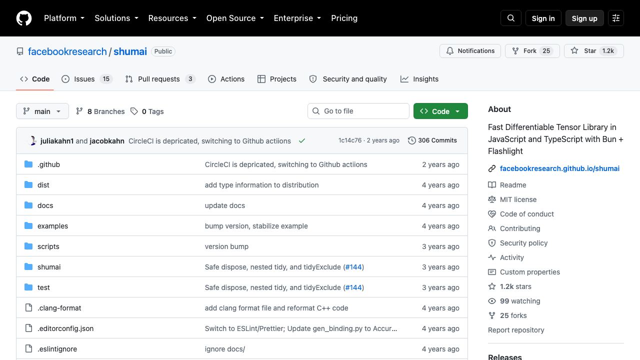The height and width of the screenshot is (360, 640).
Task: Open the Insights tab
Action: [419, 79]
